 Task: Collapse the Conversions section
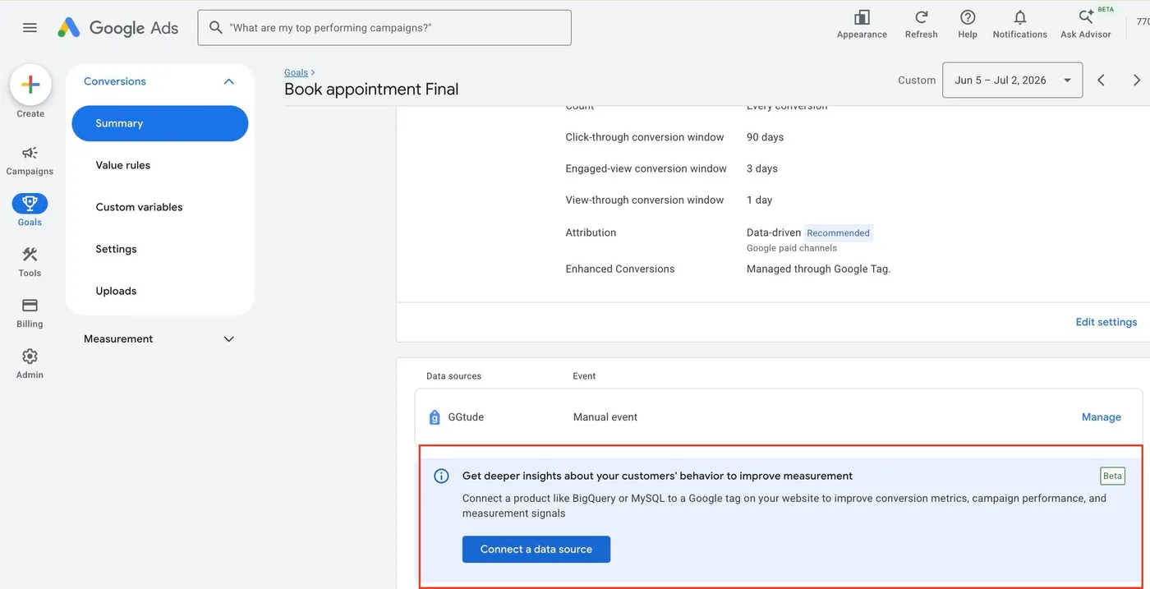[228, 81]
